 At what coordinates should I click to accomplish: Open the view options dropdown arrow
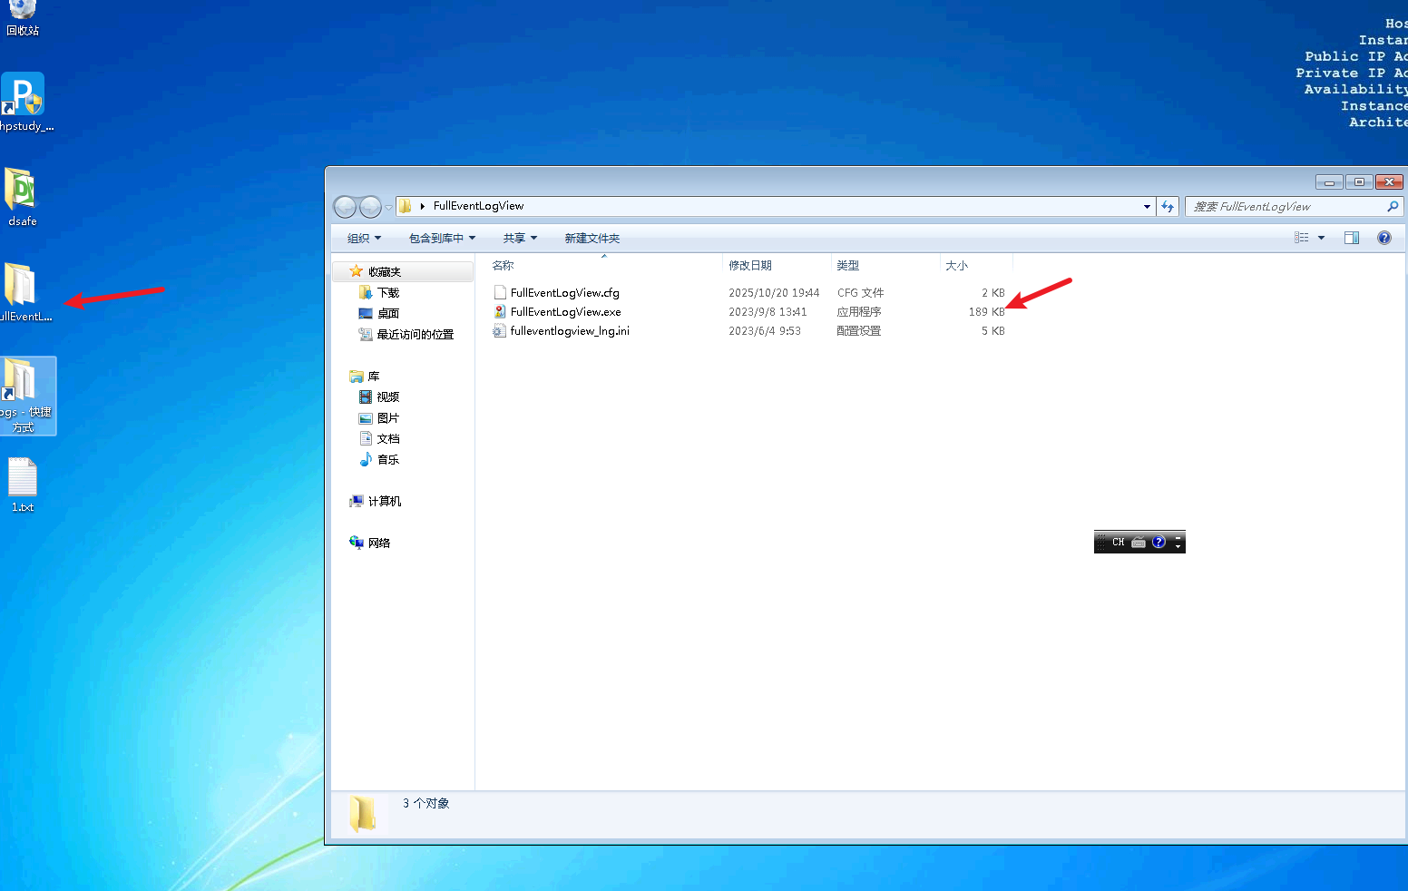click(x=1321, y=238)
